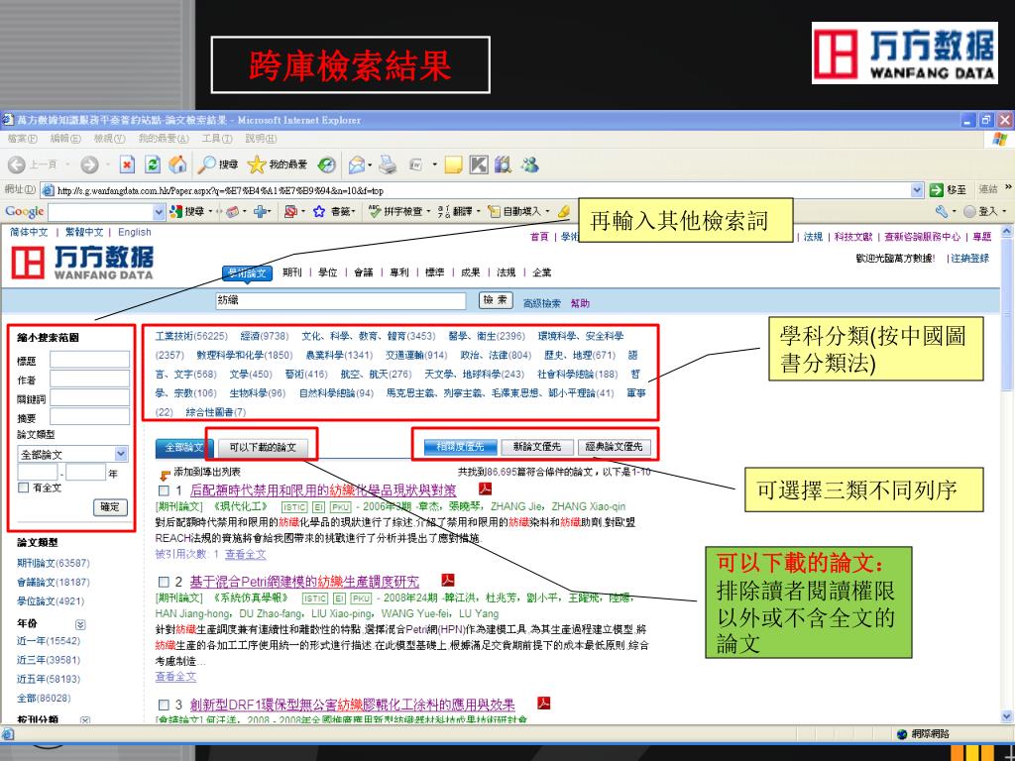Switch to the 專利 search tab
The image size is (1015, 761).
click(x=399, y=272)
